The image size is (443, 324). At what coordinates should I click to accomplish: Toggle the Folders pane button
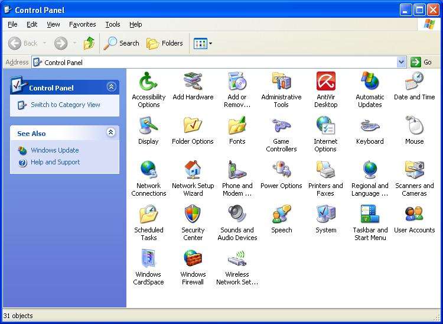[x=165, y=43]
